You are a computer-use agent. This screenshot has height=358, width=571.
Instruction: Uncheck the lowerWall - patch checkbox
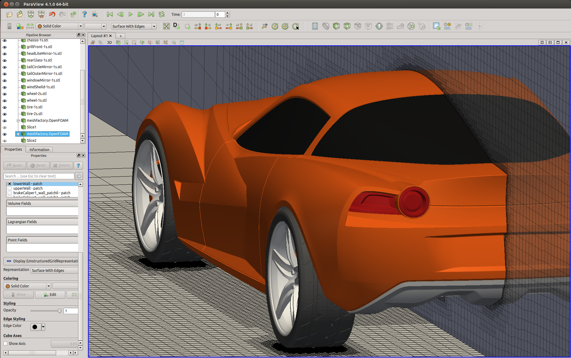[10, 184]
